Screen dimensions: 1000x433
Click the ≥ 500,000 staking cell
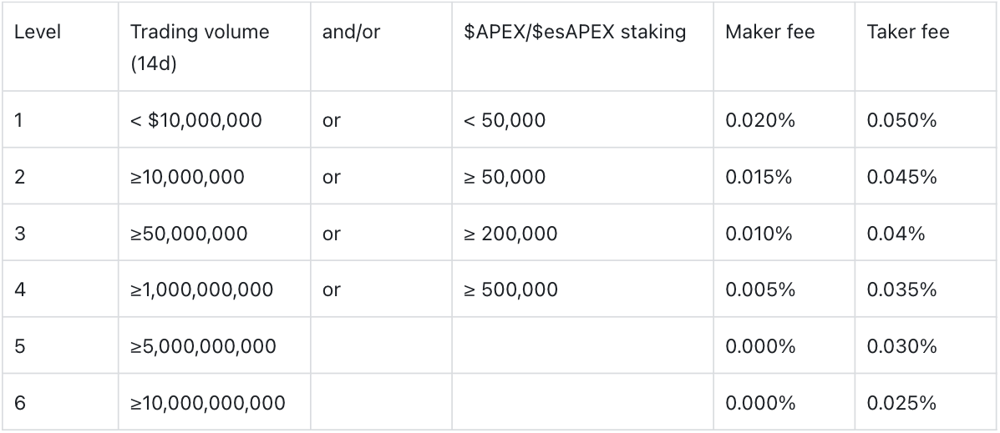coord(510,290)
